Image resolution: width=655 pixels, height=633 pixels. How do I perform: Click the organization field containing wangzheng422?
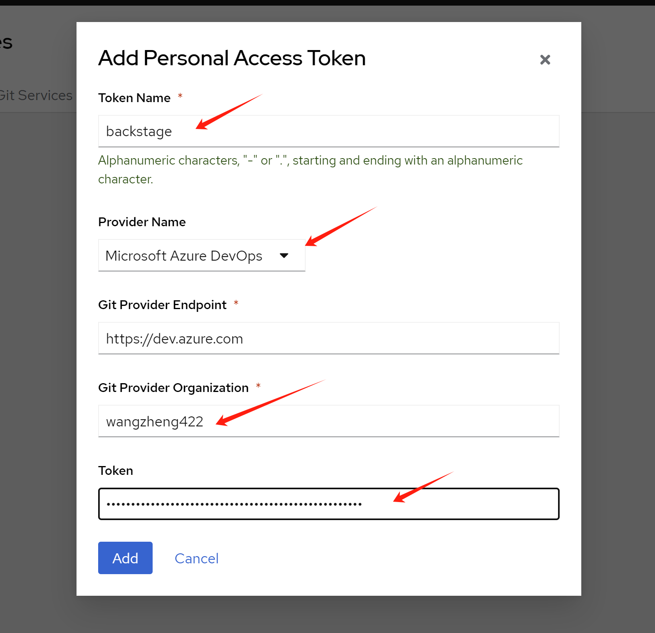tap(329, 421)
